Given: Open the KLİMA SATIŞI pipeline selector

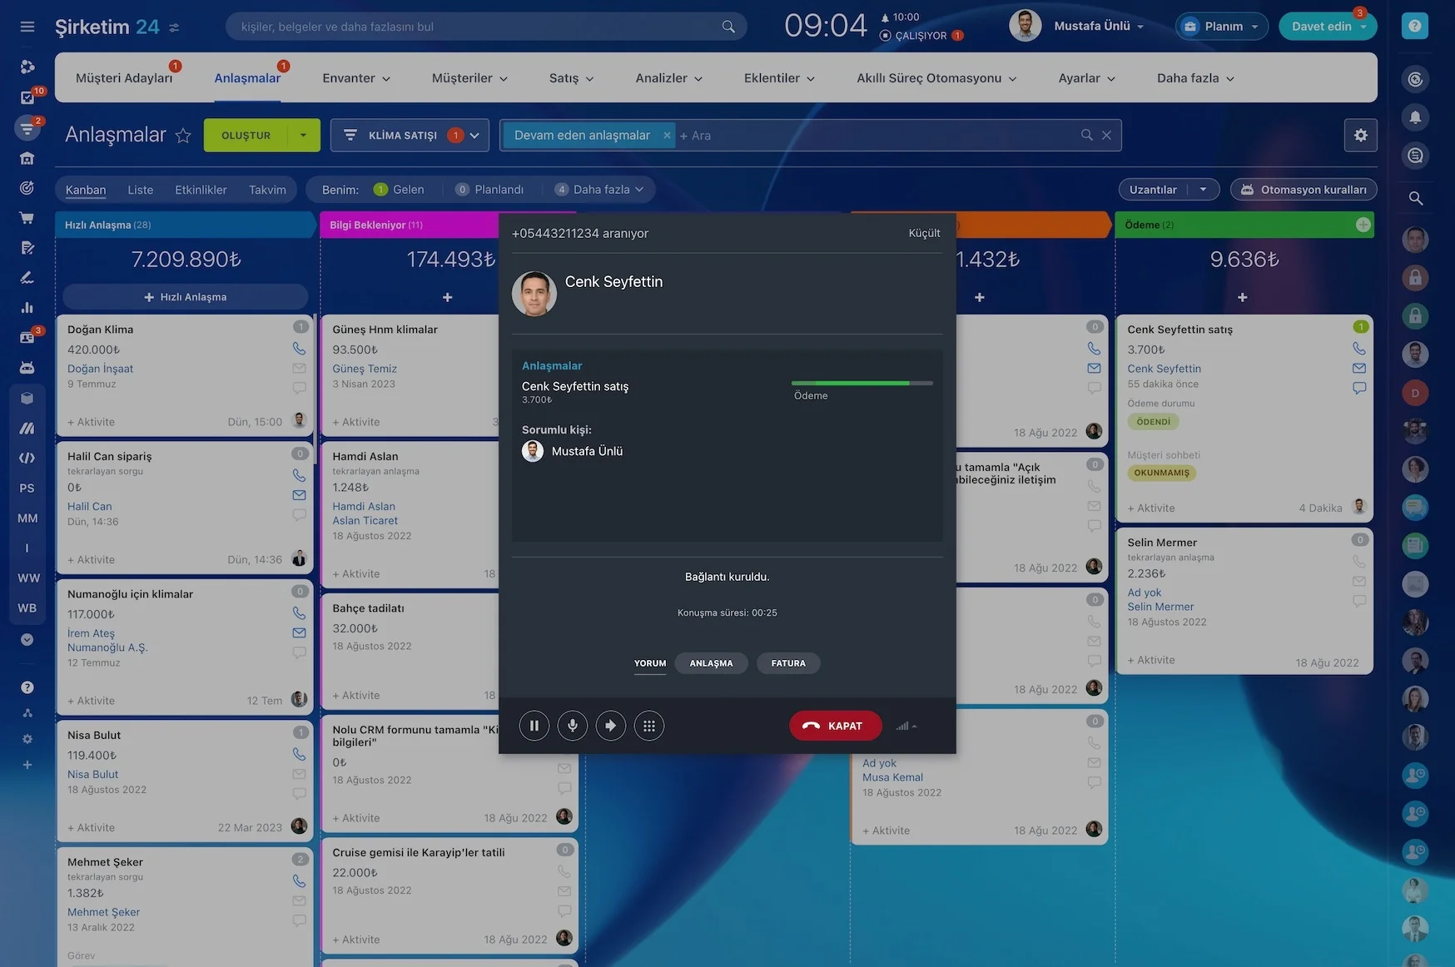Looking at the screenshot, I should [x=410, y=136].
